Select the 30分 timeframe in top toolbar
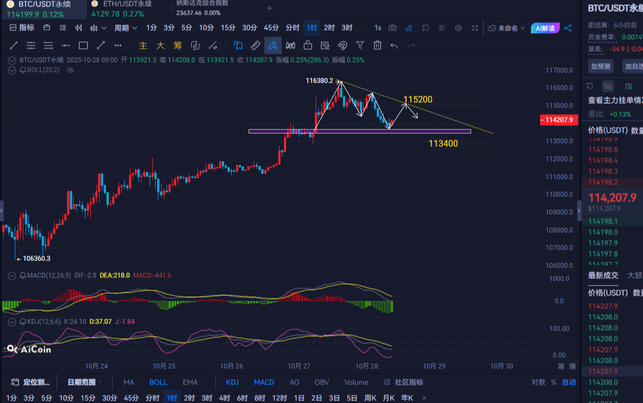 pyautogui.click(x=249, y=28)
